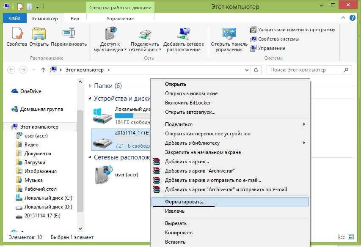Expand the address bar history dropdown
The image size is (361, 247).
(246, 70)
